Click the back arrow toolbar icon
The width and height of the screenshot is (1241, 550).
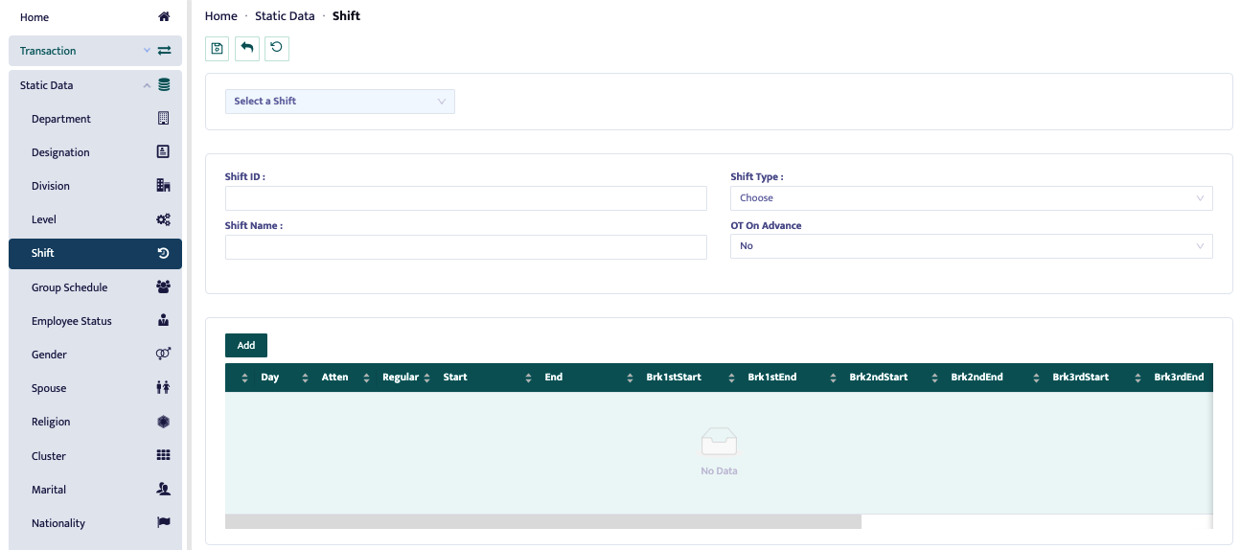(x=247, y=49)
